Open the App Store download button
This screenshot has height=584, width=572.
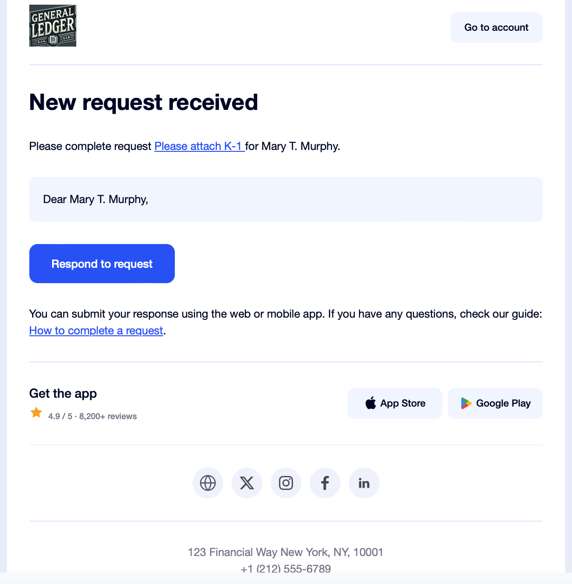[394, 403]
